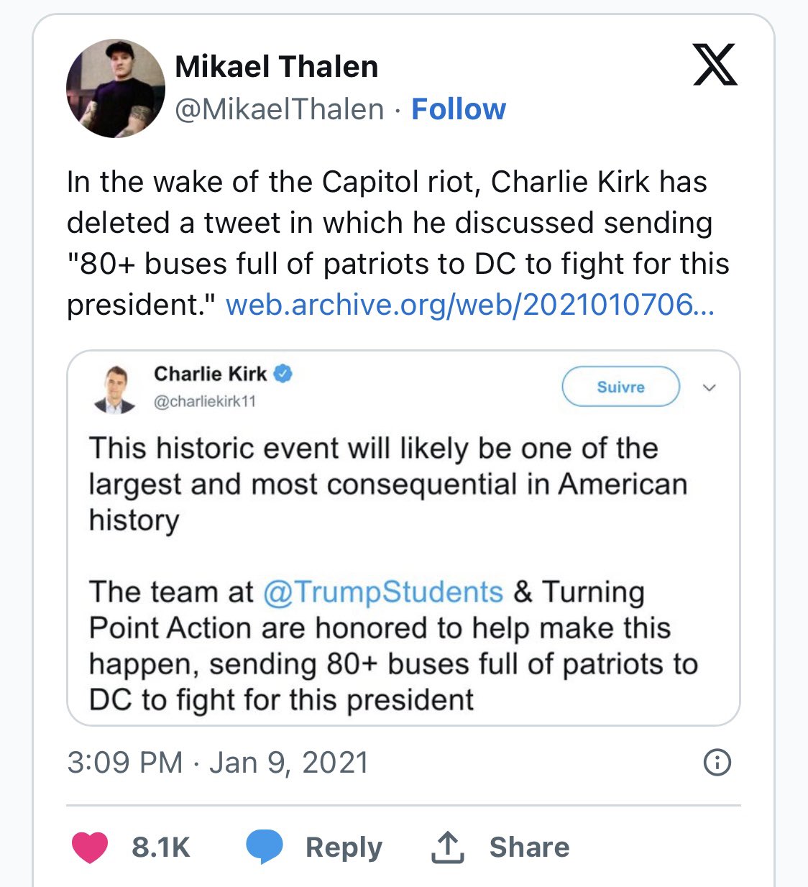The width and height of the screenshot is (808, 887).
Task: Open the @MikaelThalen handle
Action: click(280, 109)
